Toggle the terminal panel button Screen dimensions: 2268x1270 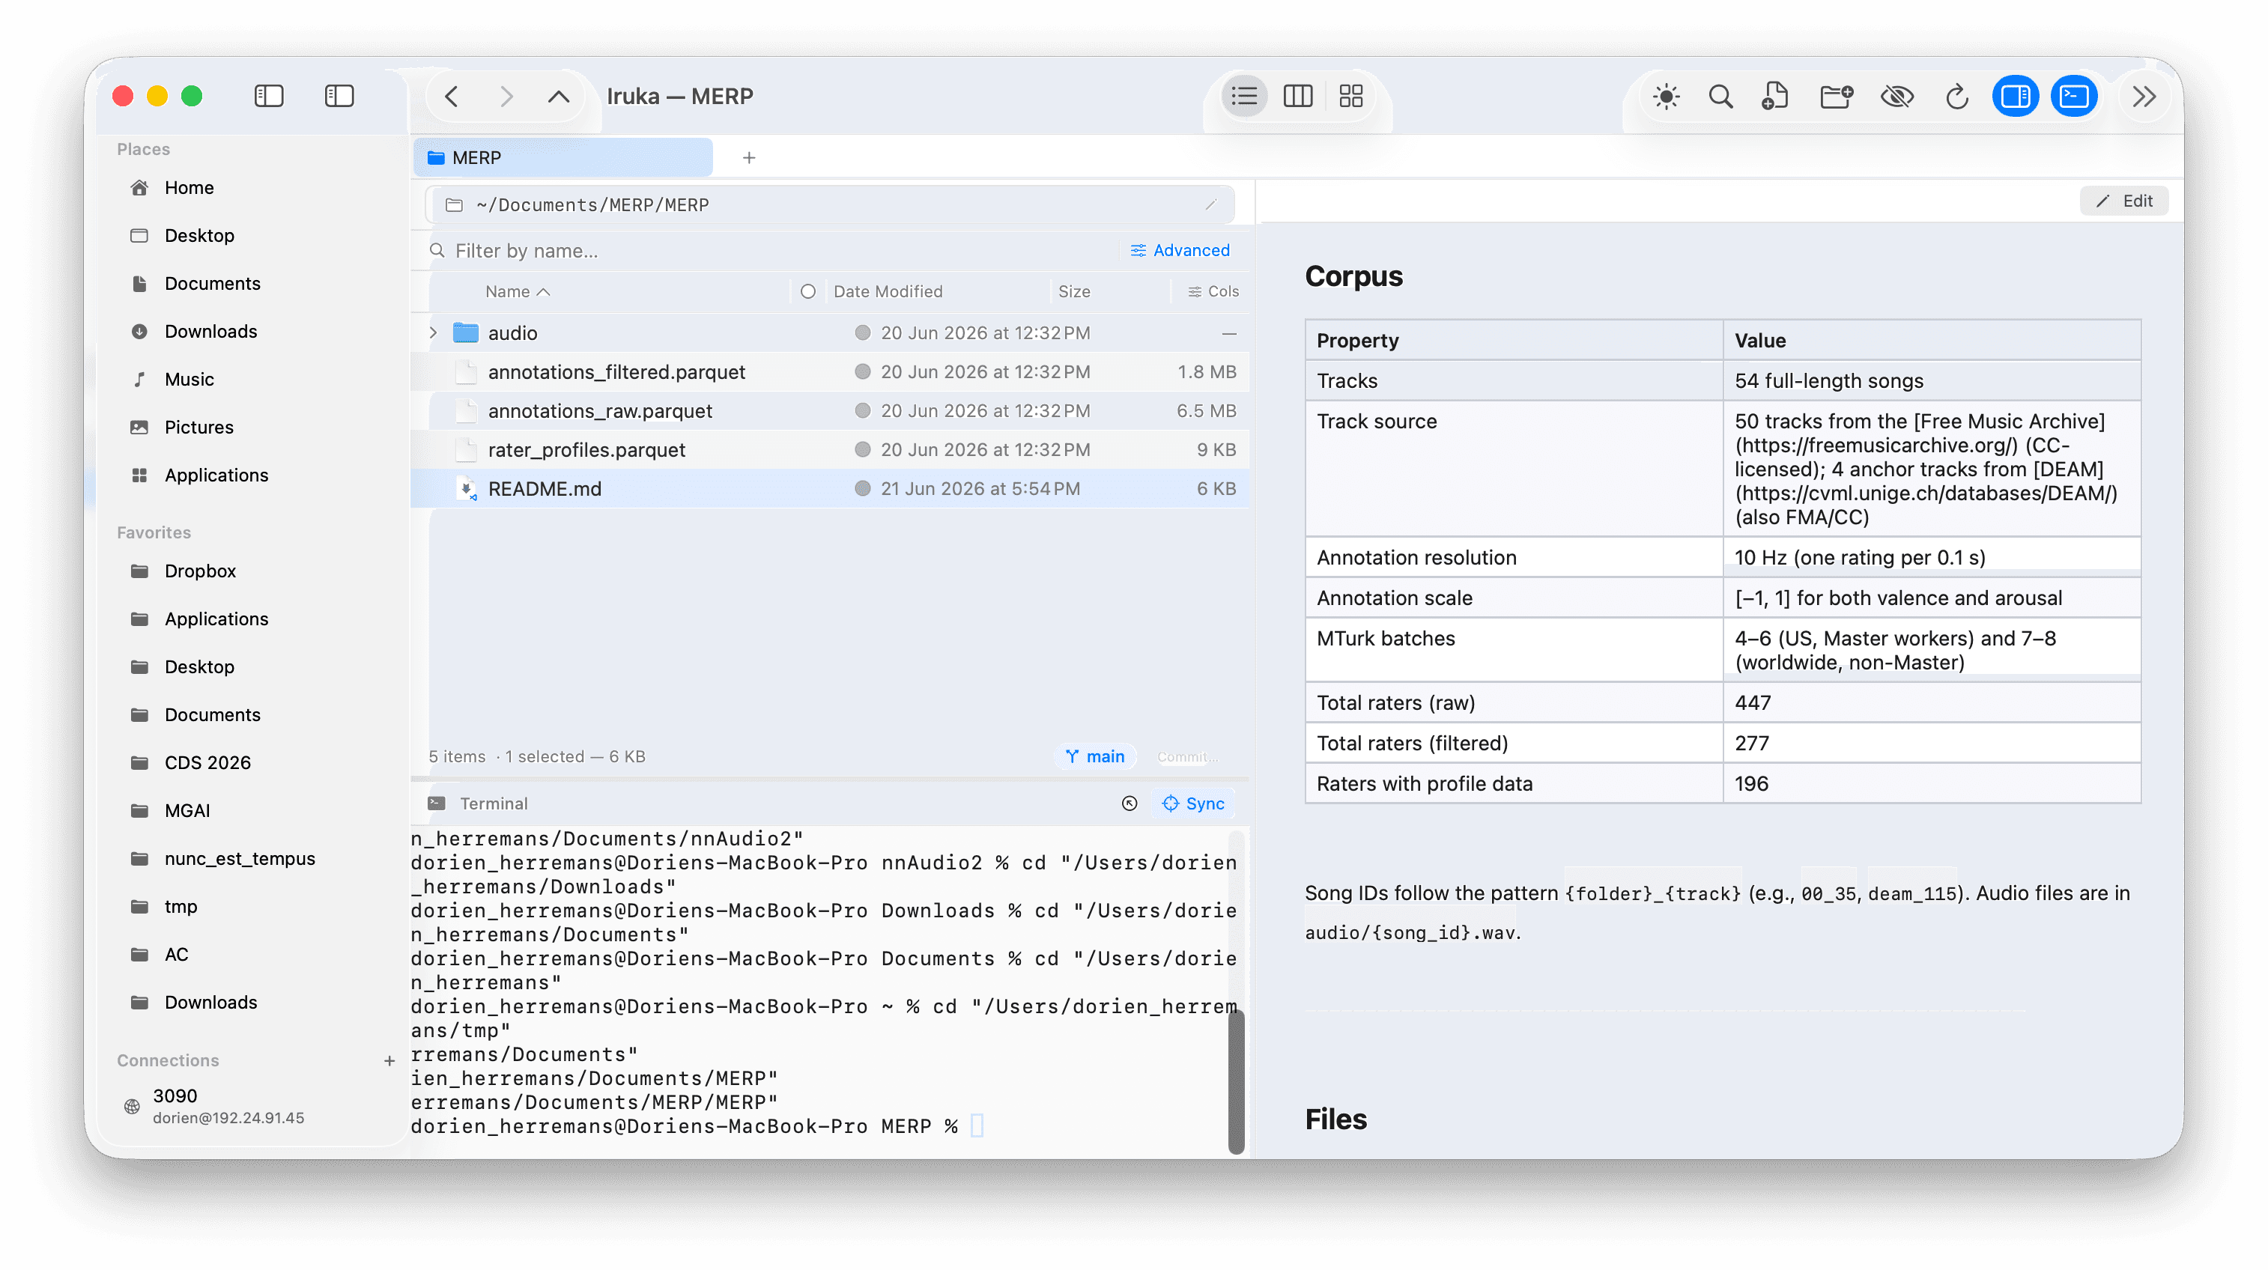click(x=2074, y=96)
